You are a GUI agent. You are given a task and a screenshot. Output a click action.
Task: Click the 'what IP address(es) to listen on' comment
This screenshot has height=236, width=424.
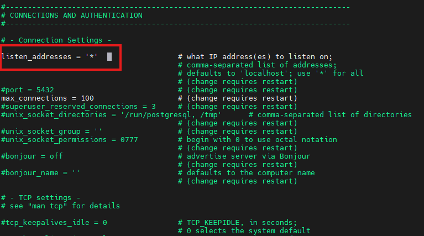click(259, 56)
